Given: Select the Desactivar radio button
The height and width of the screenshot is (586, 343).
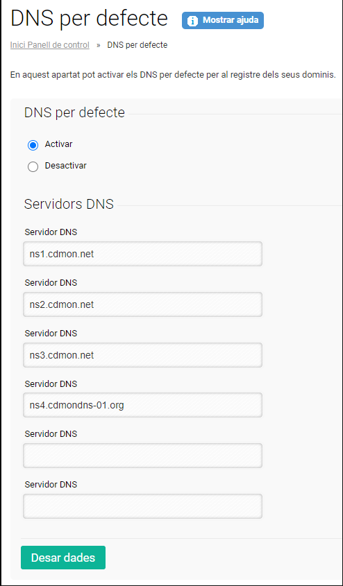Looking at the screenshot, I should 33,166.
